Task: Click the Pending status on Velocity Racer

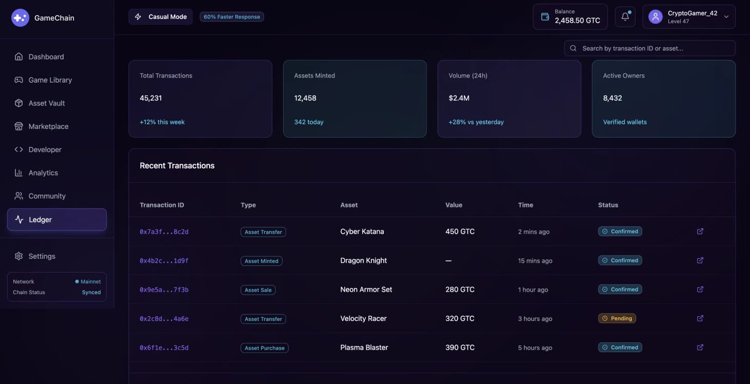Action: coord(617,318)
